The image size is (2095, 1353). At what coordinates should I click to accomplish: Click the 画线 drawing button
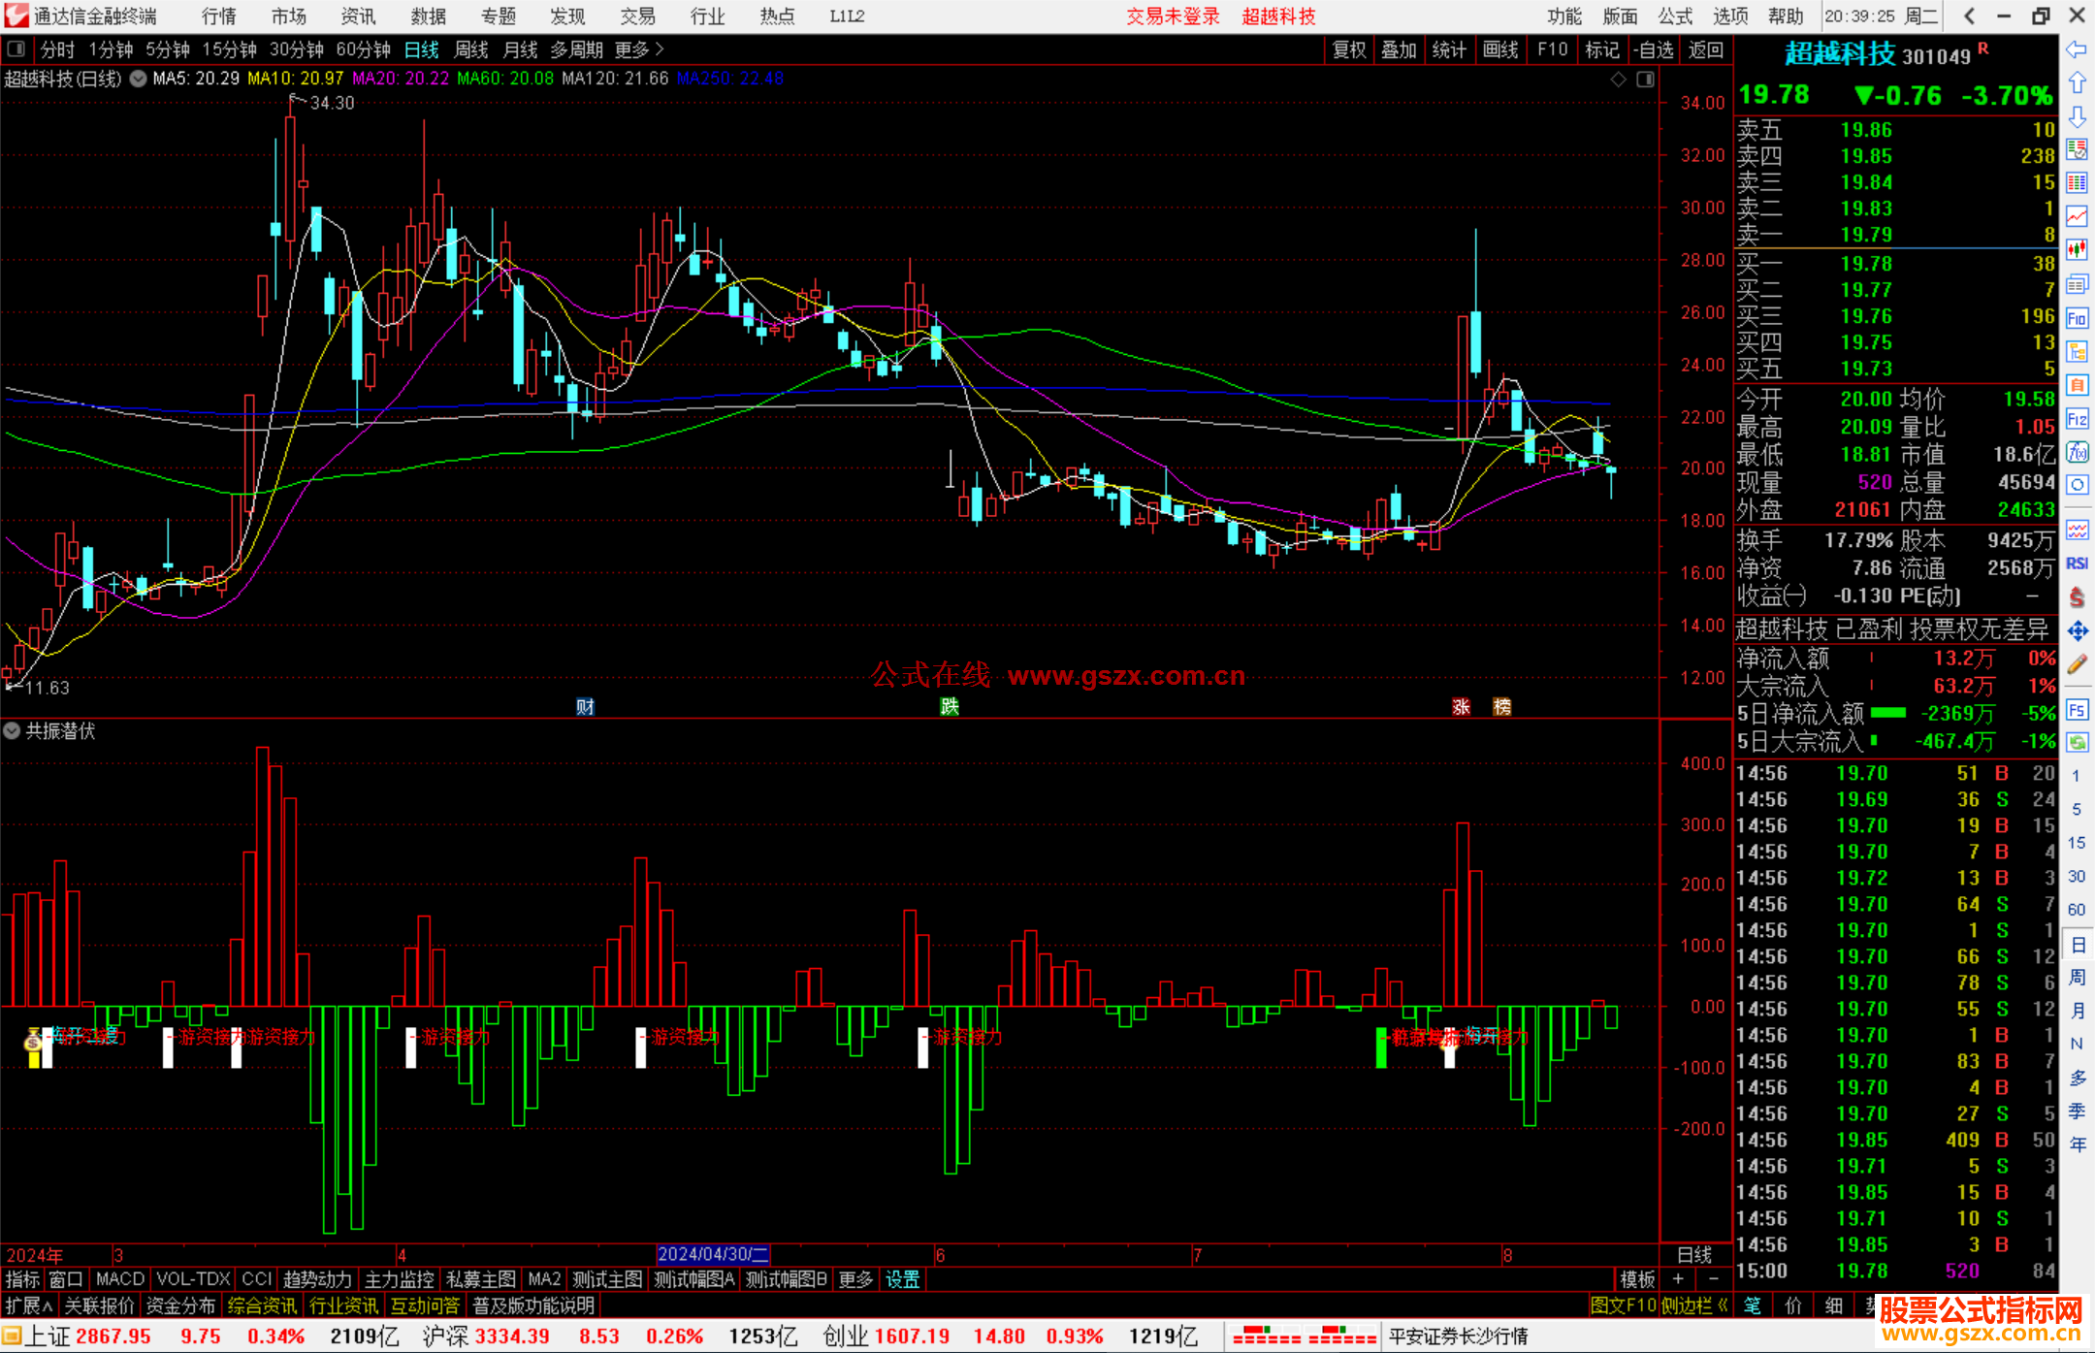[x=1500, y=49]
